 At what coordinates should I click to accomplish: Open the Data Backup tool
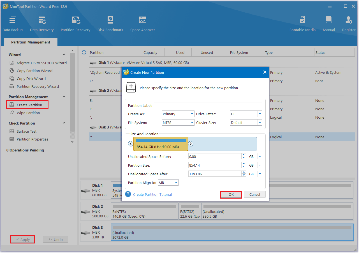pyautogui.click(x=13, y=24)
